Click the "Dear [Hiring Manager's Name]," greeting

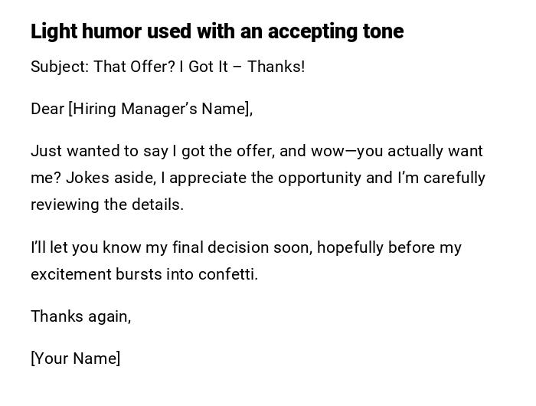(142, 109)
